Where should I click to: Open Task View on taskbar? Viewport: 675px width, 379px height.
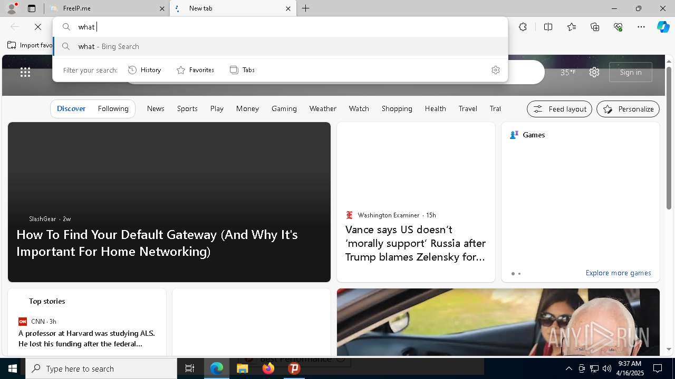(x=190, y=368)
